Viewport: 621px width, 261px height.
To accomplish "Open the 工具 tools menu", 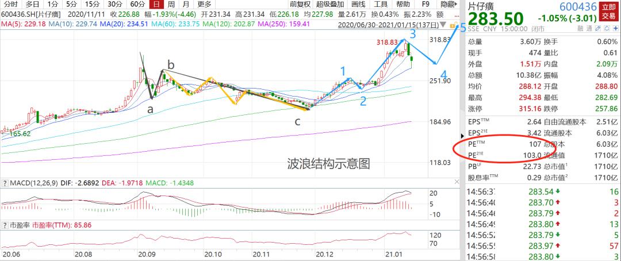I will point(381,5).
